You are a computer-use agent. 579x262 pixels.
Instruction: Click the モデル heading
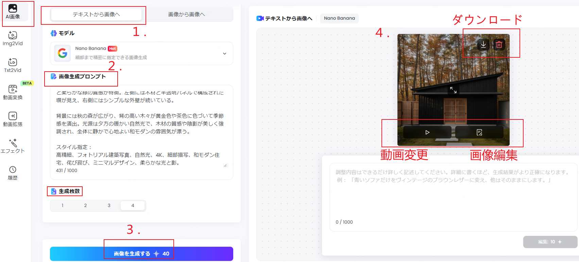pos(67,33)
